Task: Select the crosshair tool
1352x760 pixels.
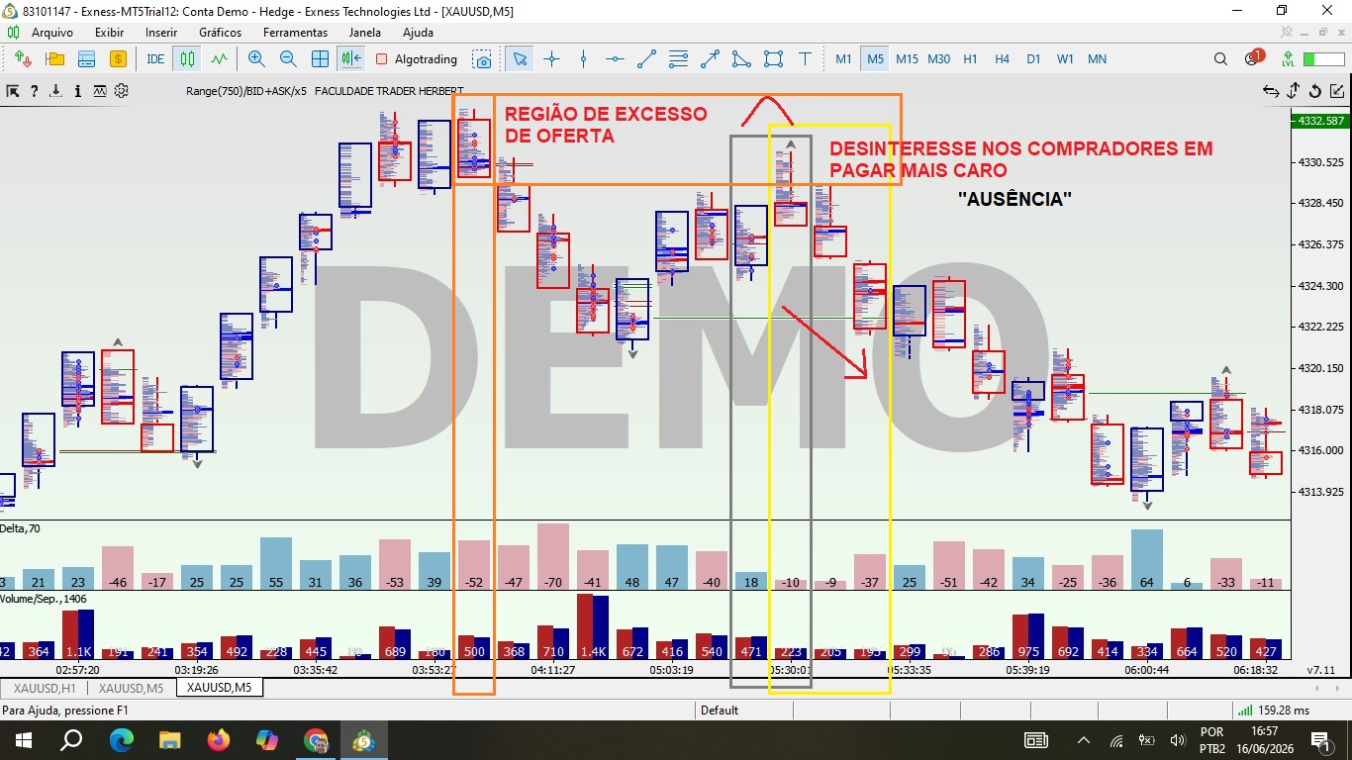Action: point(551,59)
